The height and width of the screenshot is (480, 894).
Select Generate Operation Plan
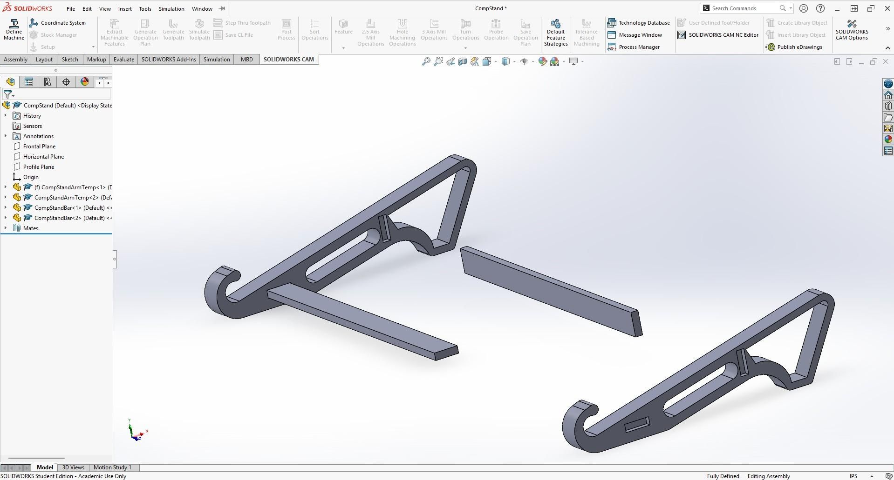[145, 32]
